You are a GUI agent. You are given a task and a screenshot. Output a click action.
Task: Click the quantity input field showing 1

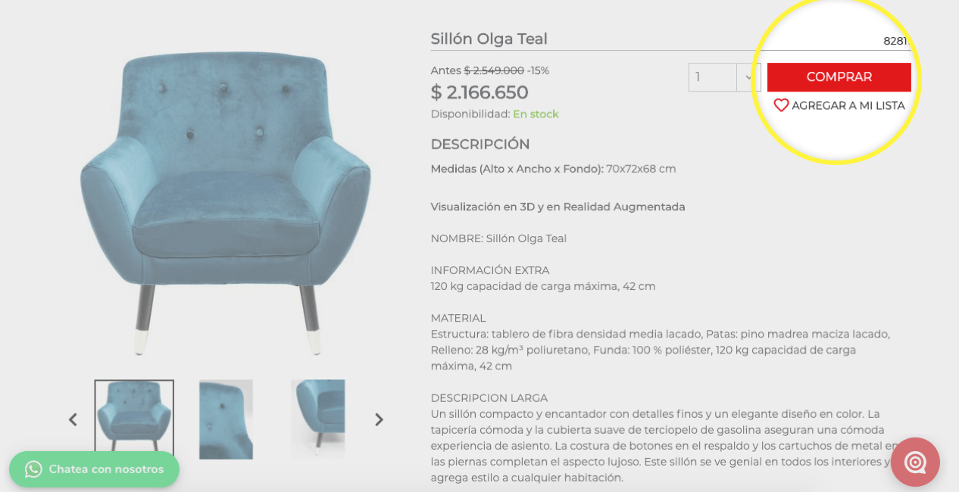click(713, 77)
